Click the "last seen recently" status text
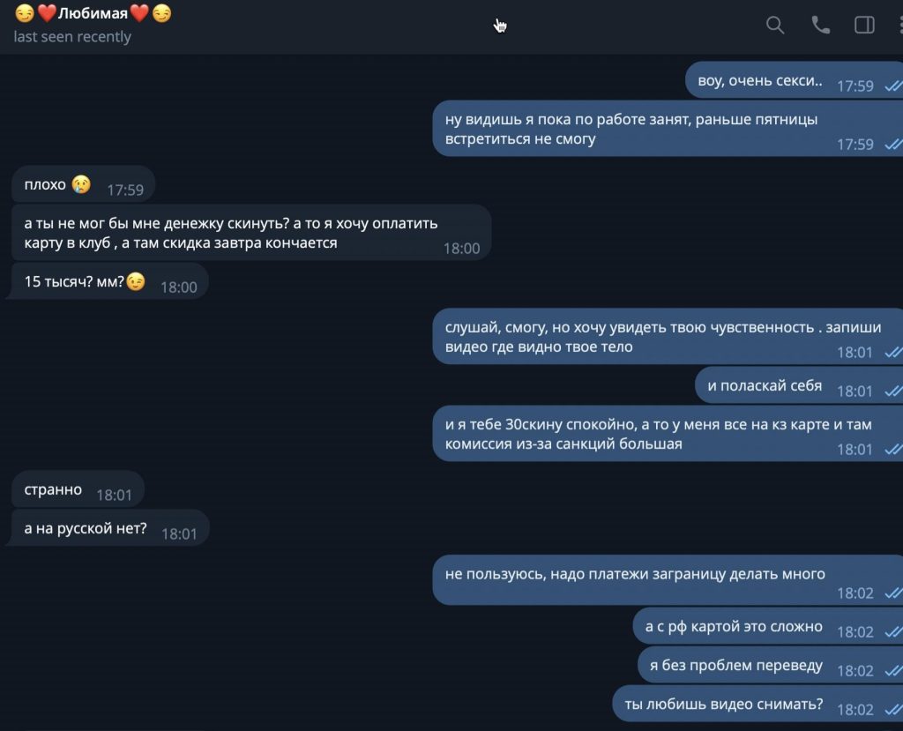This screenshot has width=903, height=731. point(72,37)
